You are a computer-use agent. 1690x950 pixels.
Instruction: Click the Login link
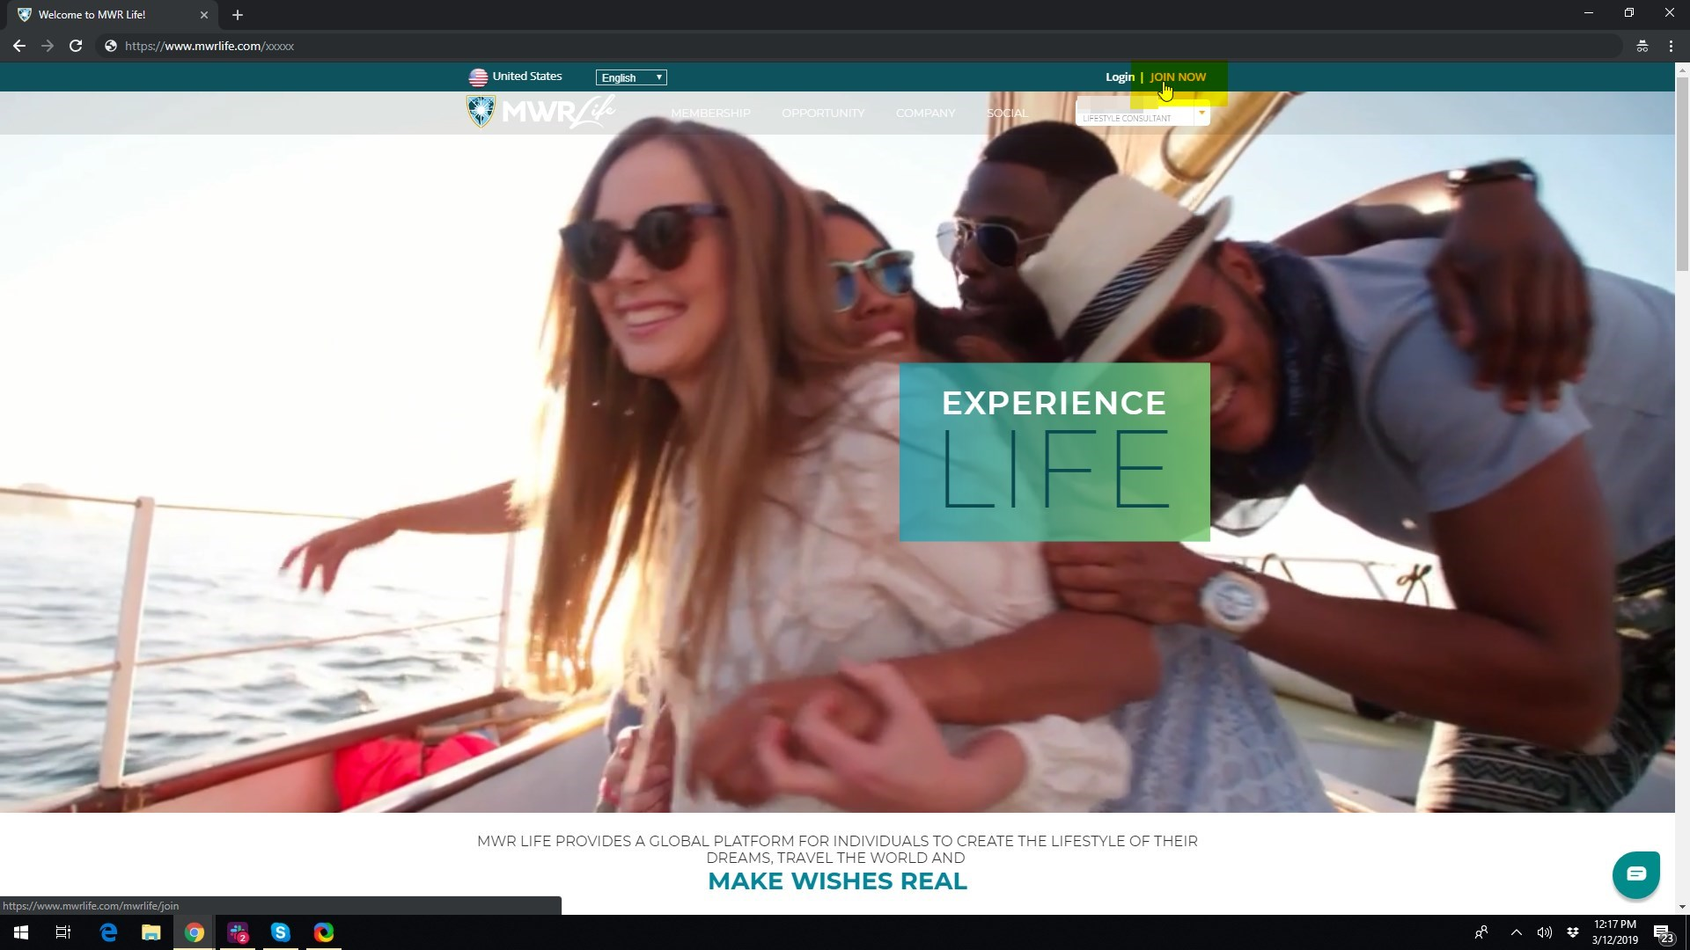tap(1120, 77)
